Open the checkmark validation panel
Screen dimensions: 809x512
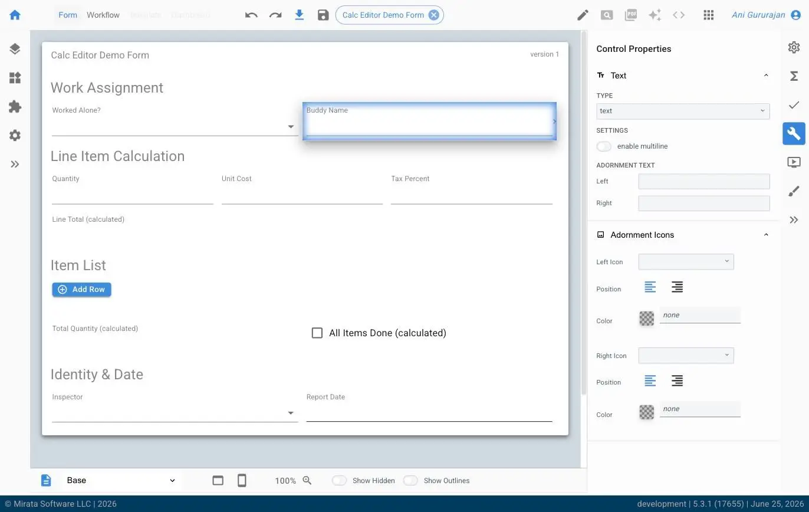tap(794, 105)
